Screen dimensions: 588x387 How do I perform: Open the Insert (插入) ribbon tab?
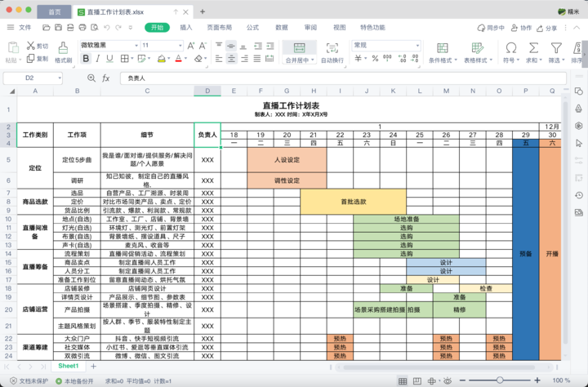185,28
